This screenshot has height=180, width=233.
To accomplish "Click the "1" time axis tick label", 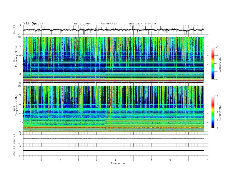I will [41, 160].
